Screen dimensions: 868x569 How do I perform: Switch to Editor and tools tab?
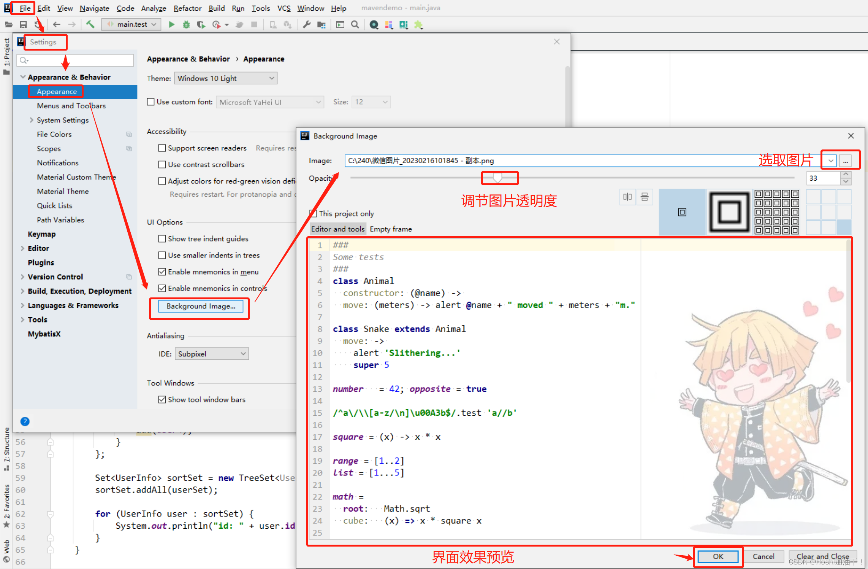pyautogui.click(x=338, y=229)
